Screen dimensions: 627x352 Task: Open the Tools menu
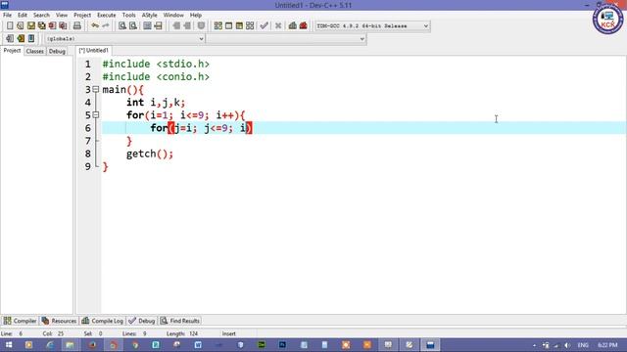point(128,15)
